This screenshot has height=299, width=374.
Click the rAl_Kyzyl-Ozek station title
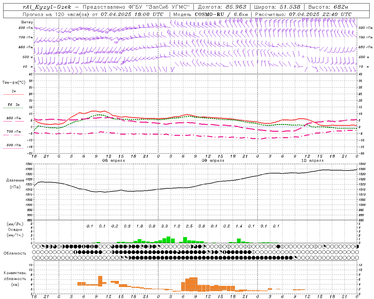47,7
